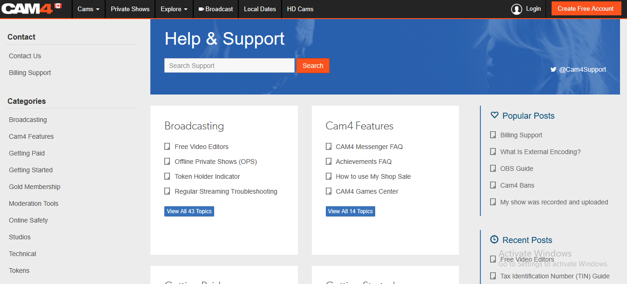
Task: Open Regular Streaming Troubleshooting topic
Action: [x=226, y=191]
